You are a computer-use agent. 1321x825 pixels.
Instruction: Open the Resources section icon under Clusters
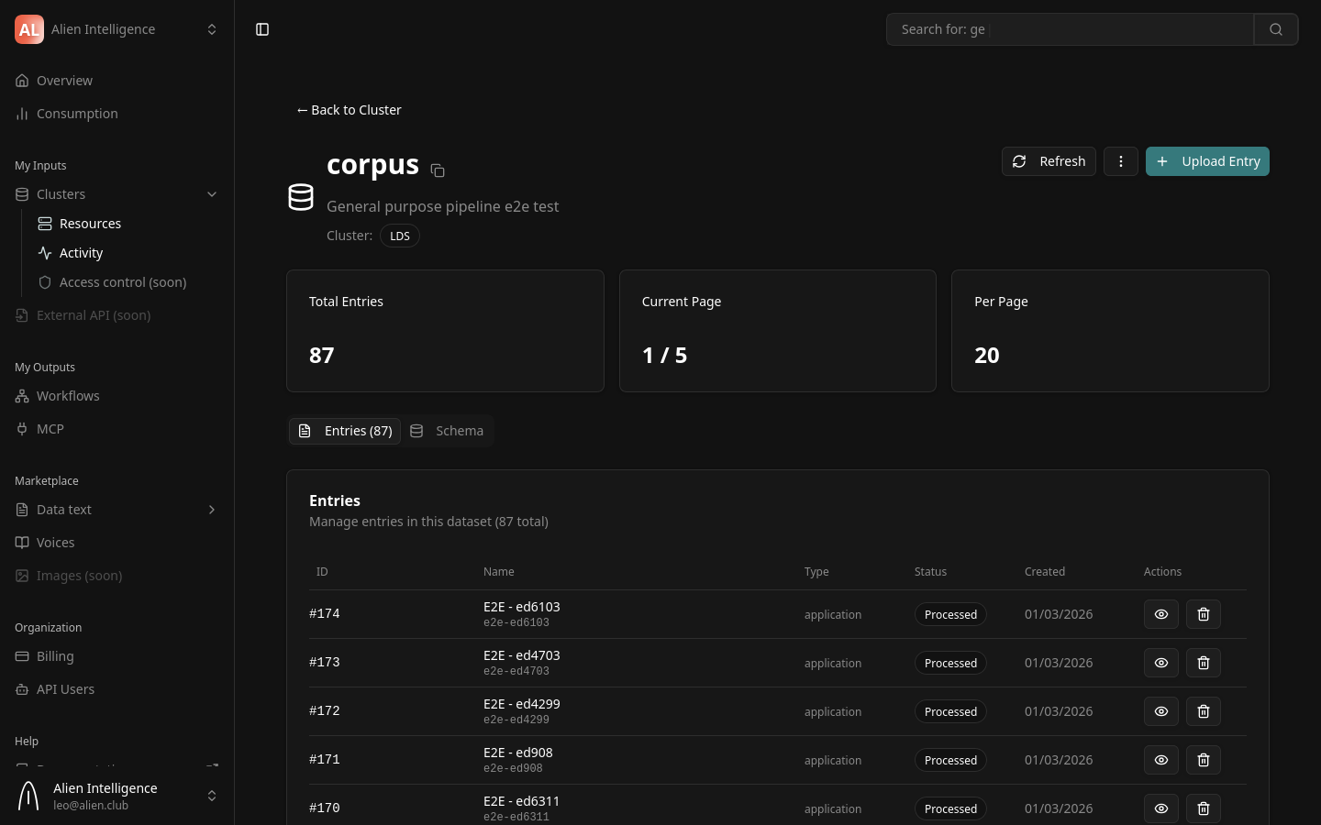tap(45, 224)
